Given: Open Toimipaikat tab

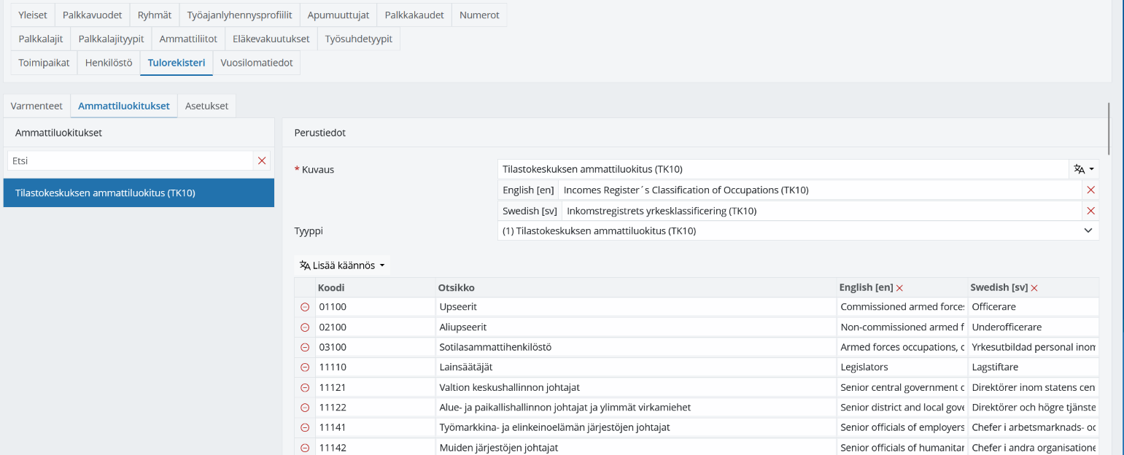Looking at the screenshot, I should pyautogui.click(x=44, y=63).
